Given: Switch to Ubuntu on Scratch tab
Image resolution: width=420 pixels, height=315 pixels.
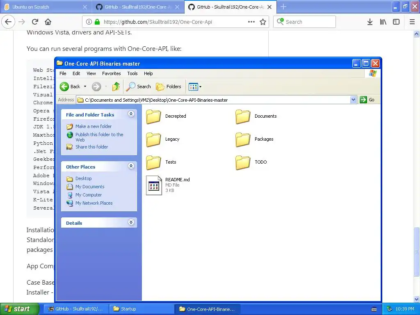Looking at the screenshot, I should pos(46,7).
